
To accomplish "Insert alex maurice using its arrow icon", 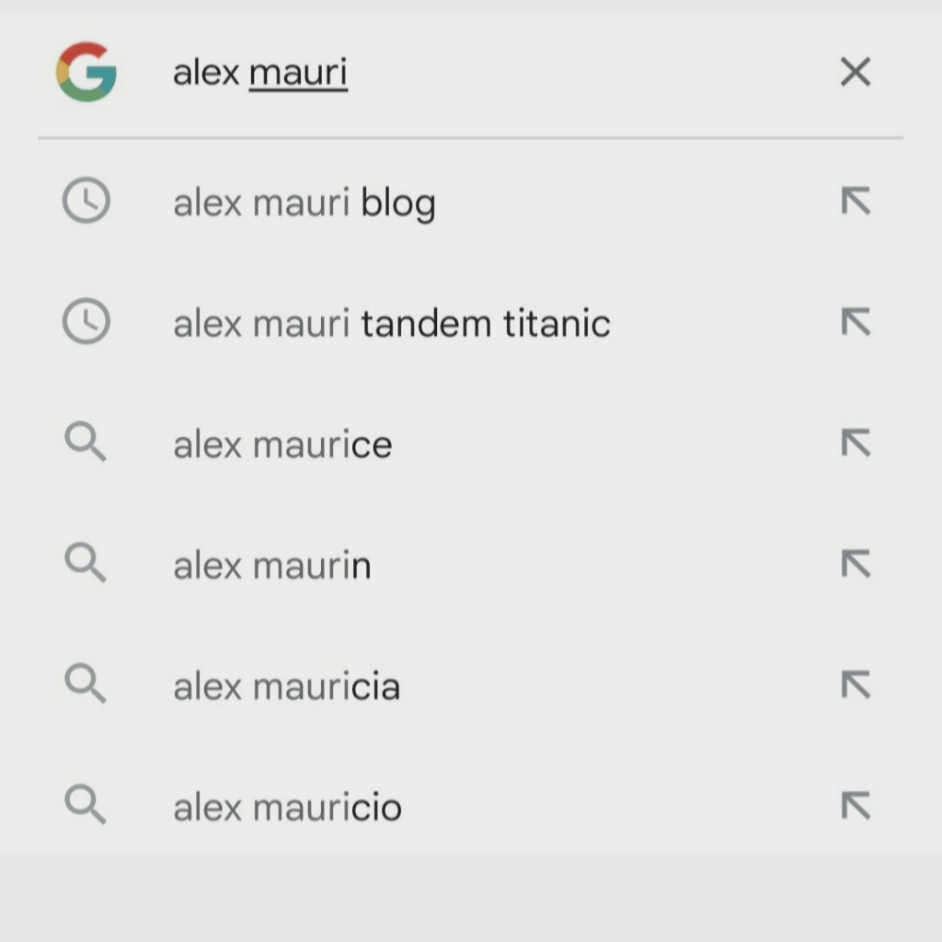I will (856, 443).
